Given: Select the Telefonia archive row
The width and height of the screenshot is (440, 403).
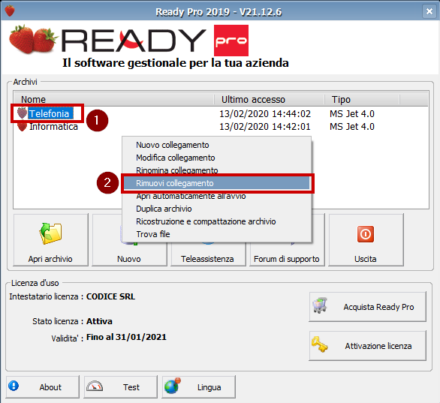Looking at the screenshot, I should click(x=221, y=113).
